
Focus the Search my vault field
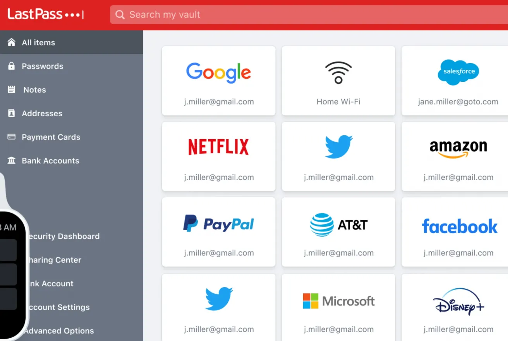coord(309,15)
